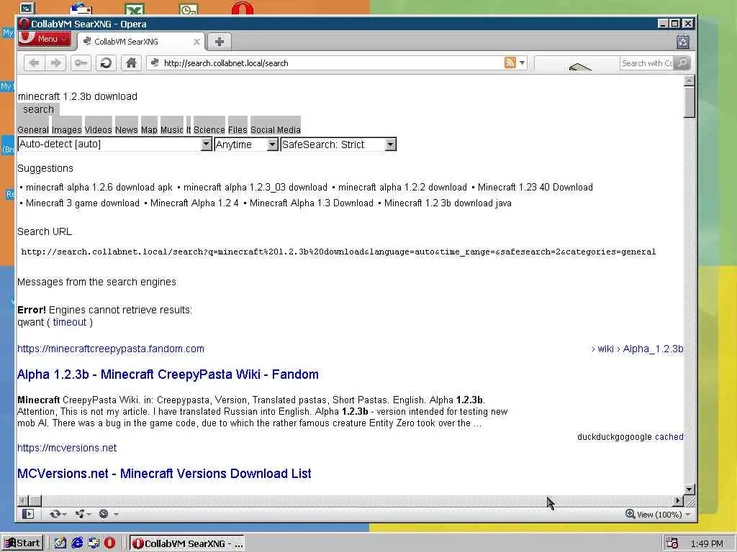Click the system tray scheduler icon
Screen dimensions: 737x552
click(672, 543)
